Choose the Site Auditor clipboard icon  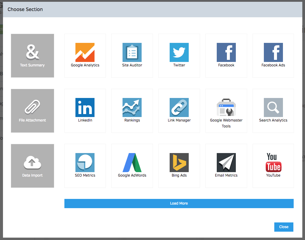pos(132,52)
